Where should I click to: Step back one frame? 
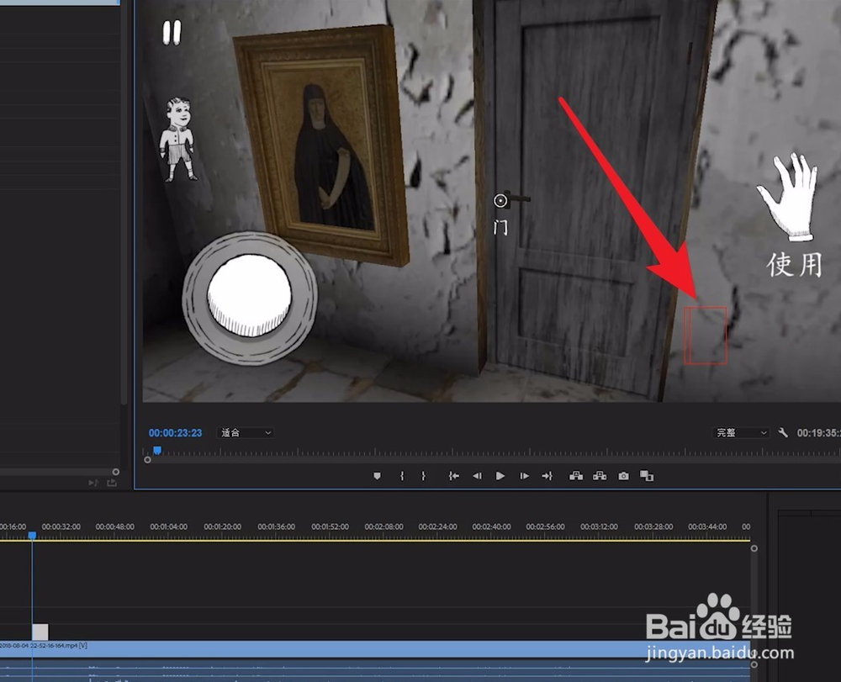pos(477,476)
